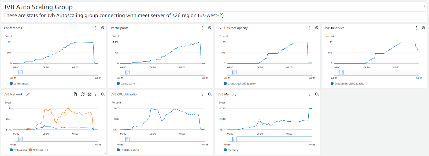
Task: Open the JVB CPUUtilization widget kebab menu
Action: pos(203,94)
